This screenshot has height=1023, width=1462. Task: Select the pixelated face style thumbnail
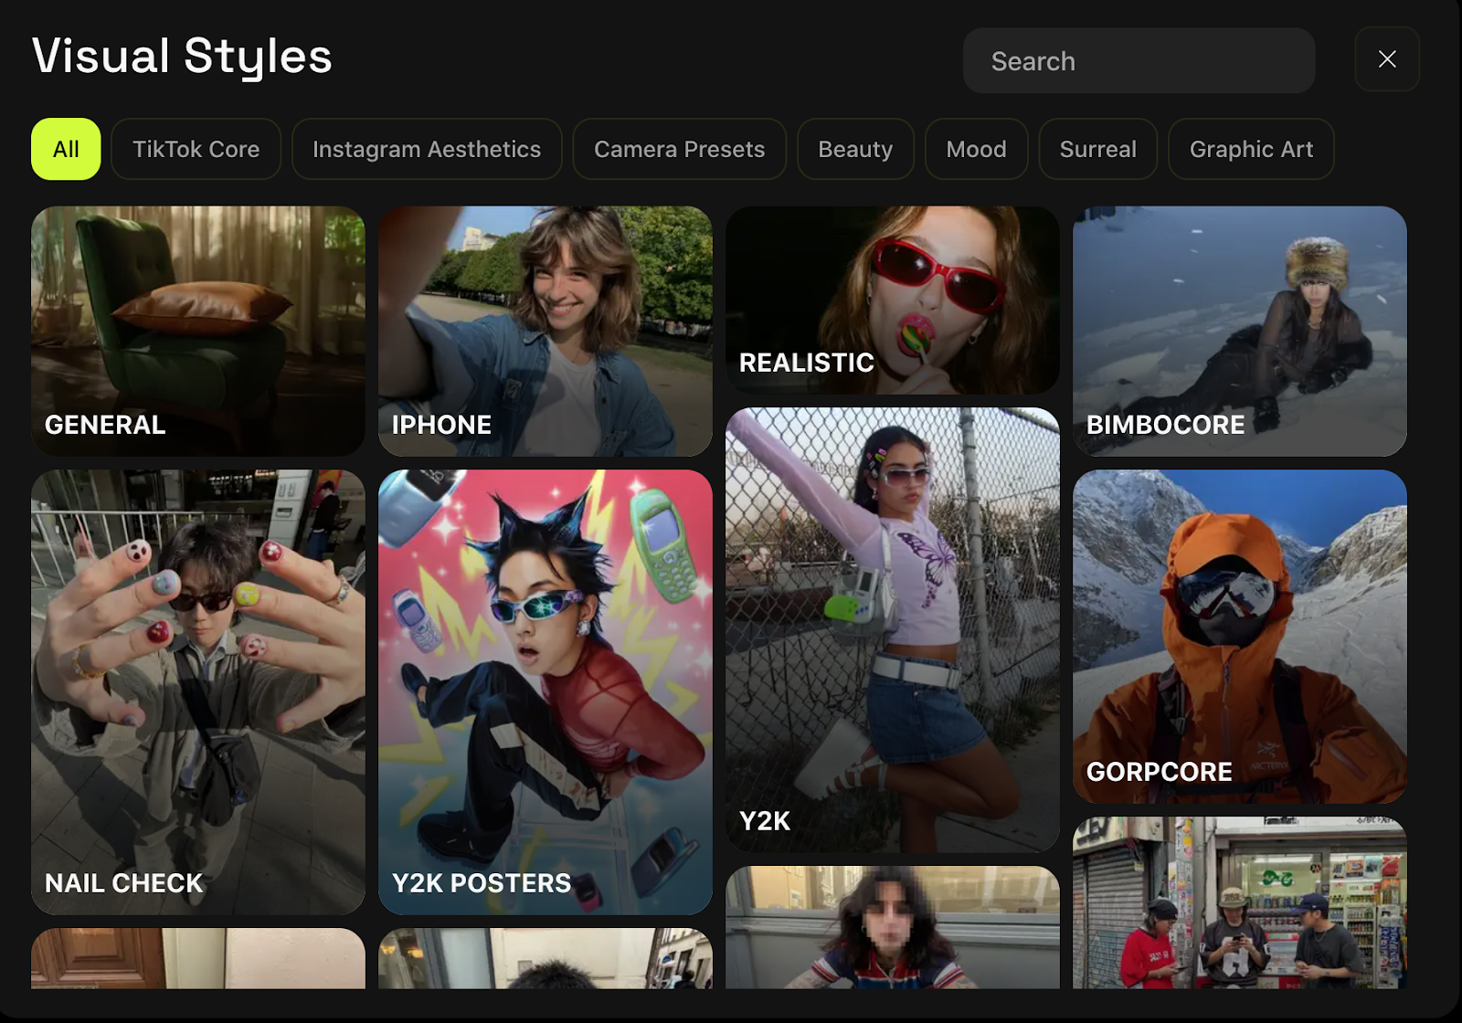point(893,927)
